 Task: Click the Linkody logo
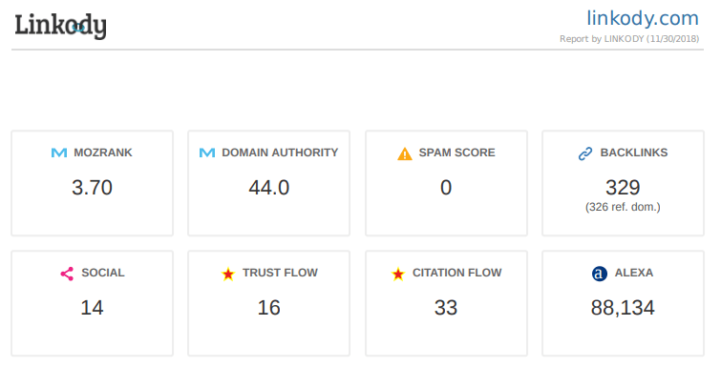click(60, 26)
